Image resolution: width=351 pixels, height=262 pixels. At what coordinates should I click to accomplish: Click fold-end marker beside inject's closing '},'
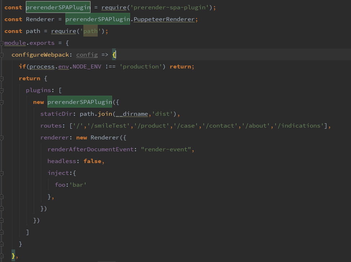click(1, 197)
